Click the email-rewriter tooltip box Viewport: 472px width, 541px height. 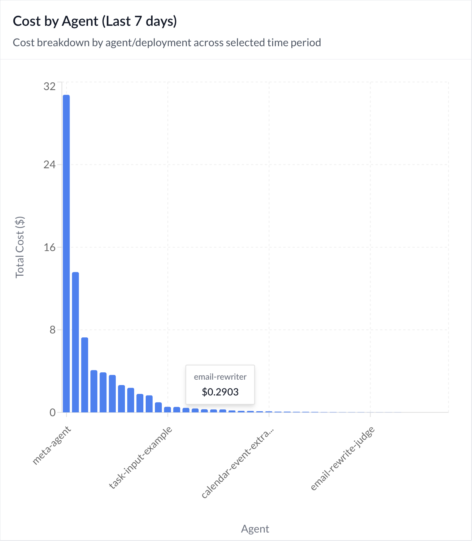click(x=220, y=384)
